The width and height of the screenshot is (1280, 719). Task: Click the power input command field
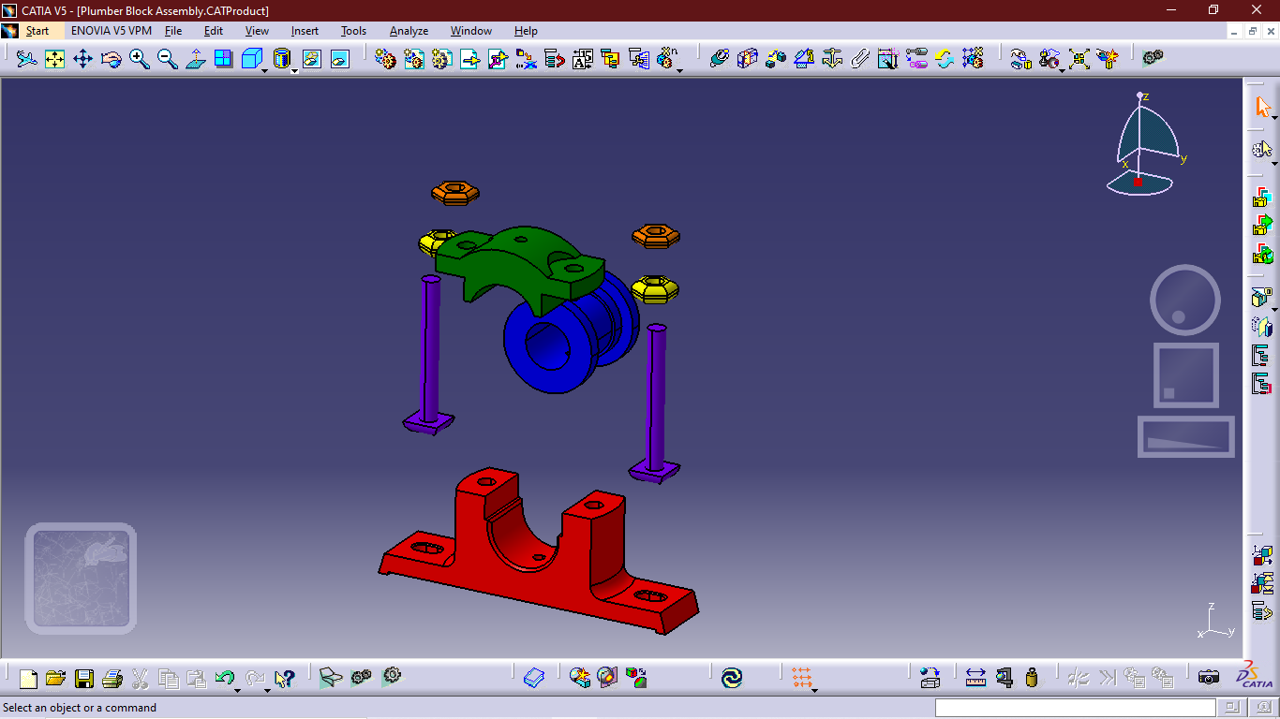point(1075,708)
